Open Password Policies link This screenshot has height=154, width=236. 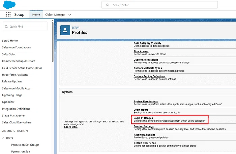click(x=145, y=134)
